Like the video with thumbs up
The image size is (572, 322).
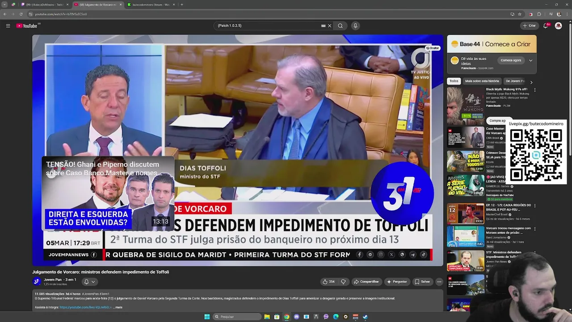coord(328,282)
